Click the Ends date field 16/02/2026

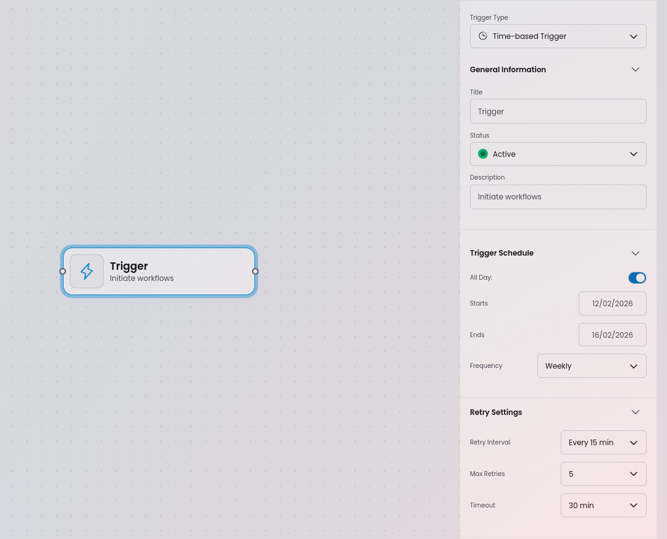point(612,334)
